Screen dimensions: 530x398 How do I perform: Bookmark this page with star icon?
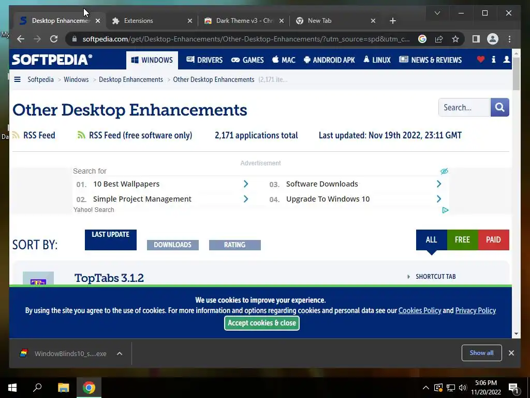pyautogui.click(x=455, y=39)
